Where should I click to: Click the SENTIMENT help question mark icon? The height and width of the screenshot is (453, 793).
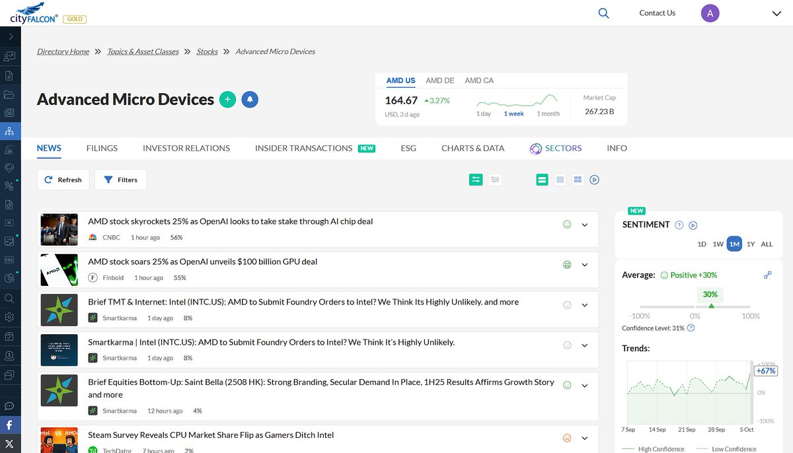click(x=679, y=225)
